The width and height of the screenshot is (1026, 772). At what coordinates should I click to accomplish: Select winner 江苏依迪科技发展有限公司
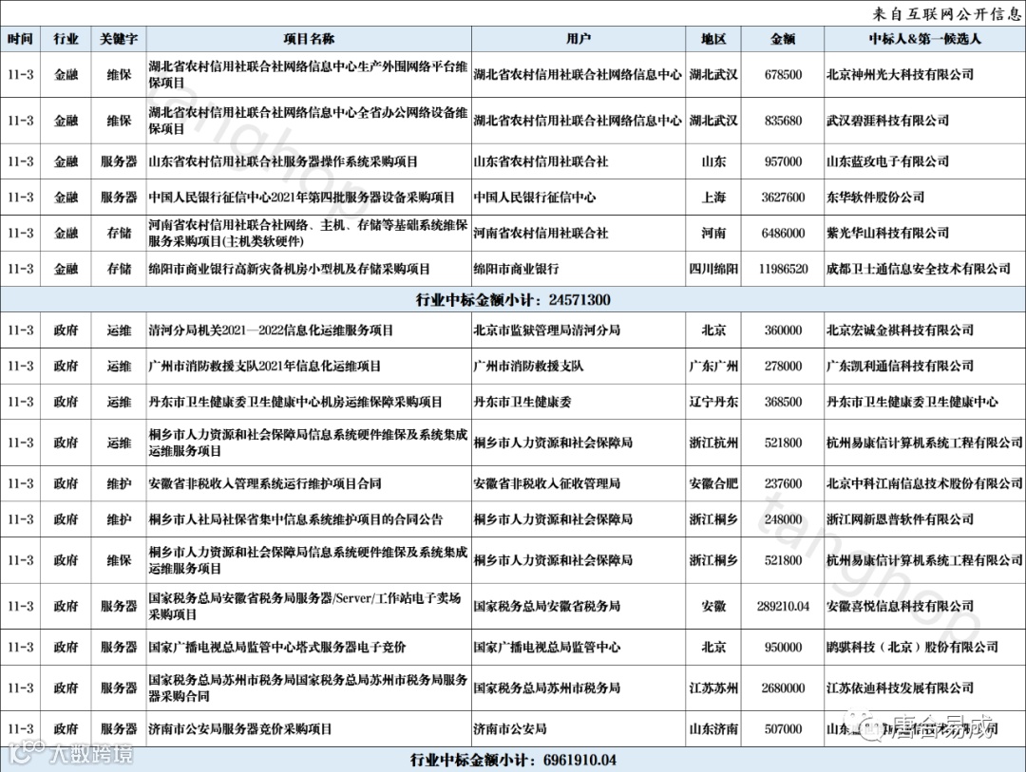(900, 688)
